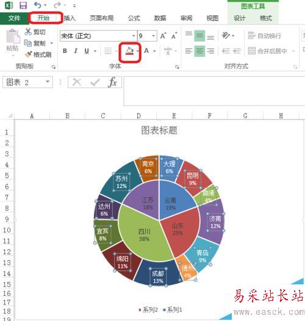Click the Font Color A icon

point(146,51)
